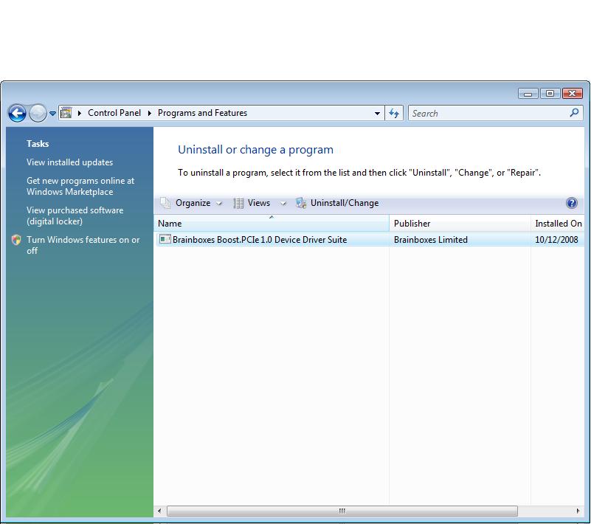Open the Help question mark icon

573,203
